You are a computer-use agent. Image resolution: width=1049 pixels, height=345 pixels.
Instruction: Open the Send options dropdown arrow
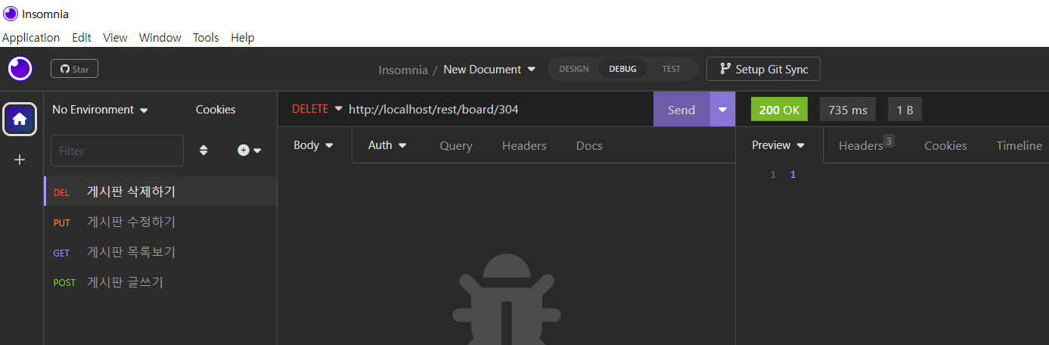(722, 110)
